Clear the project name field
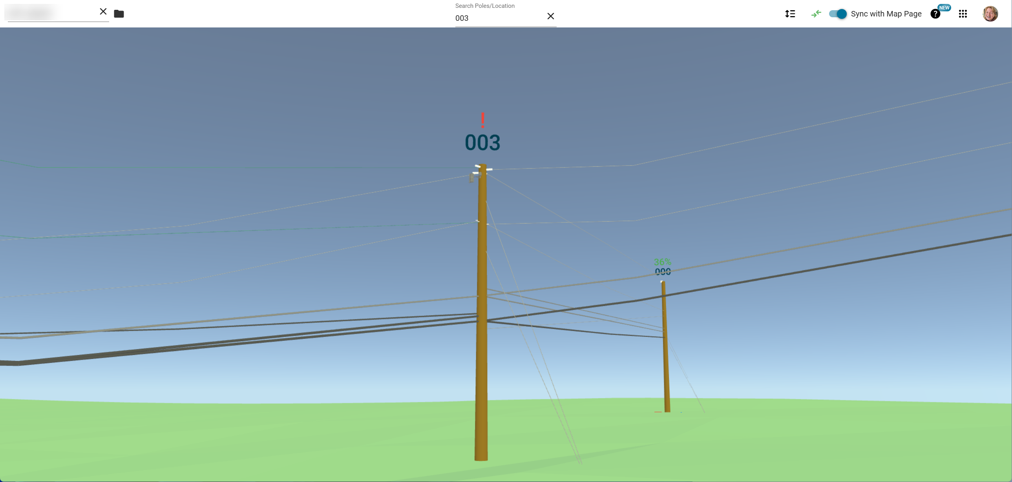Viewport: 1012px width, 482px height. click(x=103, y=12)
